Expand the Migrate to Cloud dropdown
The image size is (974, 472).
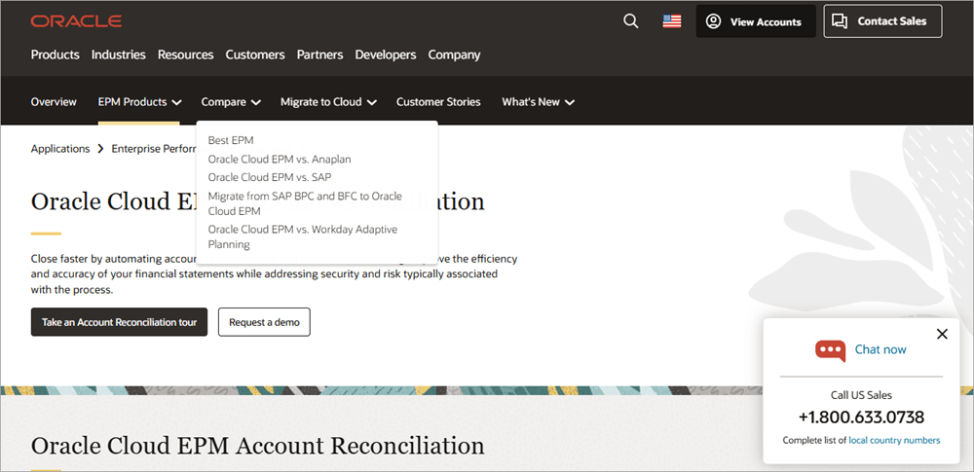[328, 102]
